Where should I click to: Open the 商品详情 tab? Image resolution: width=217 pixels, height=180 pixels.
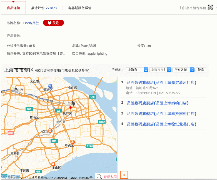13,8
